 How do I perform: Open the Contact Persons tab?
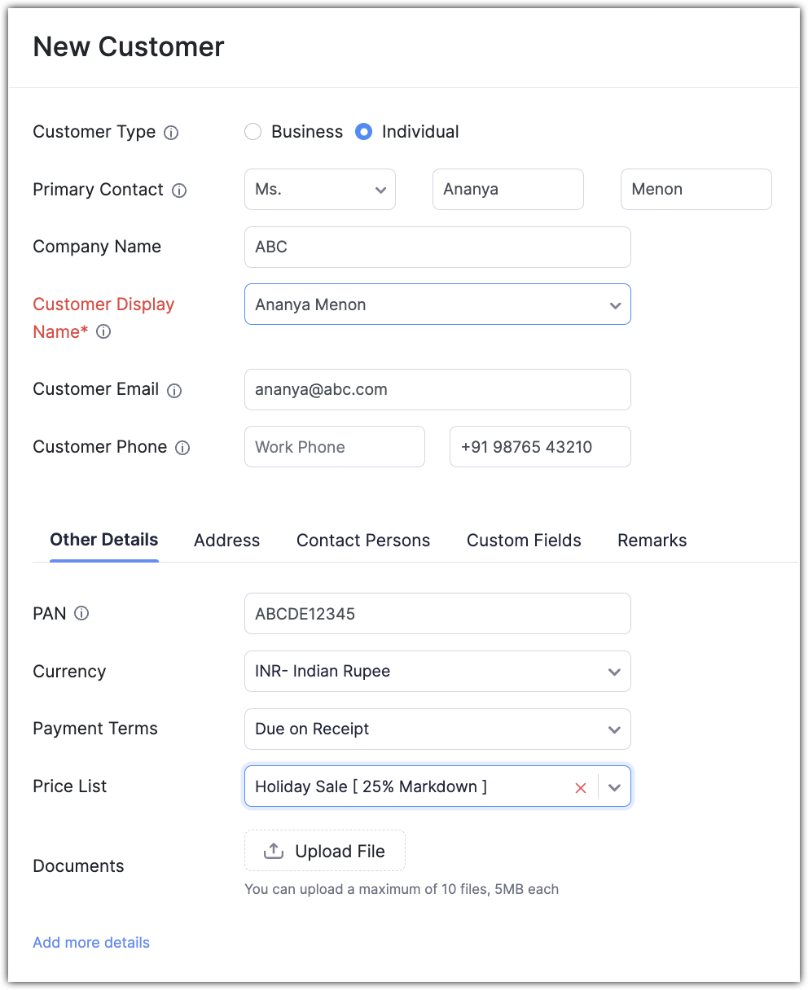(363, 541)
